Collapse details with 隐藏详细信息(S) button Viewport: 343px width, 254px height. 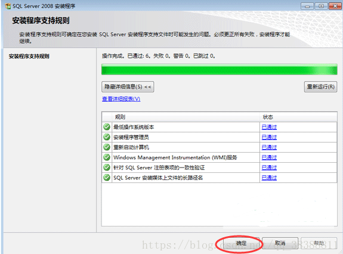pyautogui.click(x=128, y=87)
